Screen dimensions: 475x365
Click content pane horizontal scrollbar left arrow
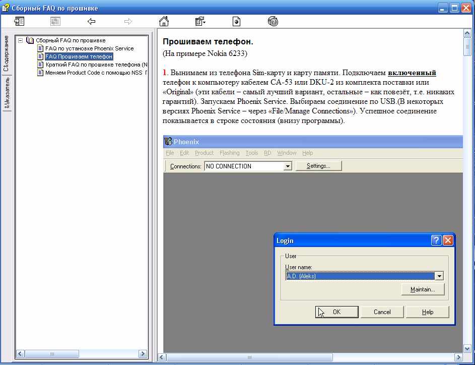pos(162,357)
